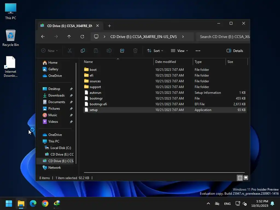Go back with the left arrow
Screen dimensions: 280x210
click(43, 37)
